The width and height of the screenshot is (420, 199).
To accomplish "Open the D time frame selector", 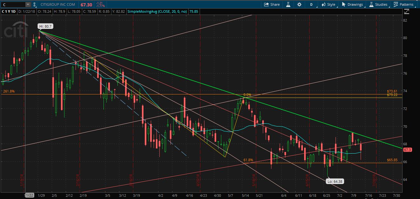I will pyautogui.click(x=311, y=4).
